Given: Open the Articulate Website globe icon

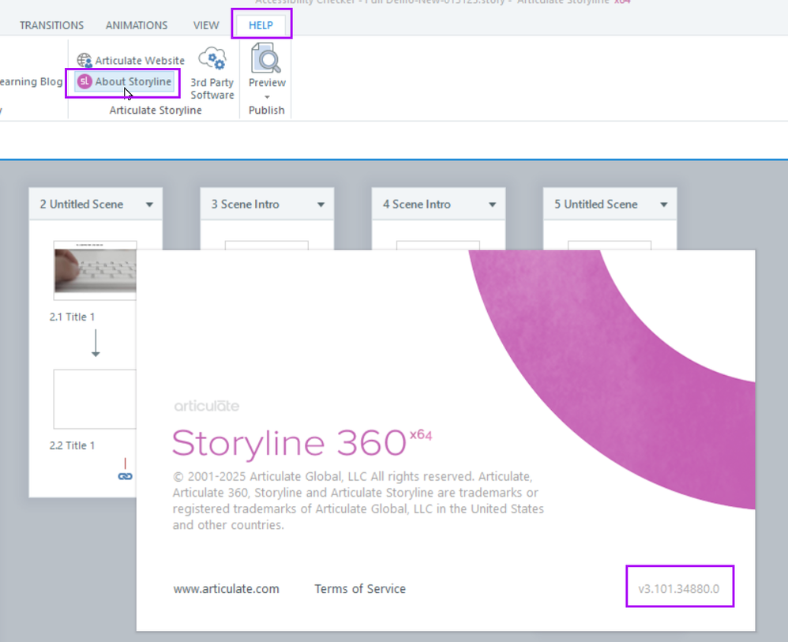Looking at the screenshot, I should [x=84, y=60].
